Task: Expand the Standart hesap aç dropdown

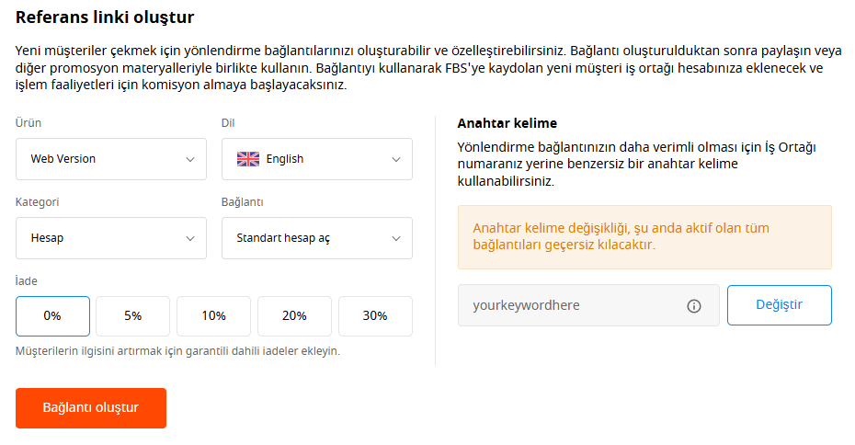Action: click(x=317, y=238)
